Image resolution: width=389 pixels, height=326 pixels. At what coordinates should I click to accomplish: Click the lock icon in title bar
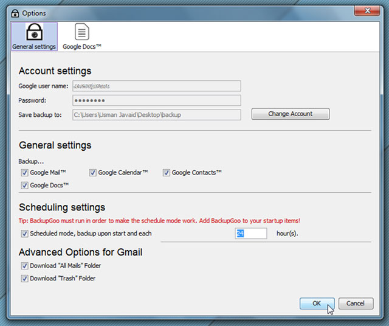15,13
